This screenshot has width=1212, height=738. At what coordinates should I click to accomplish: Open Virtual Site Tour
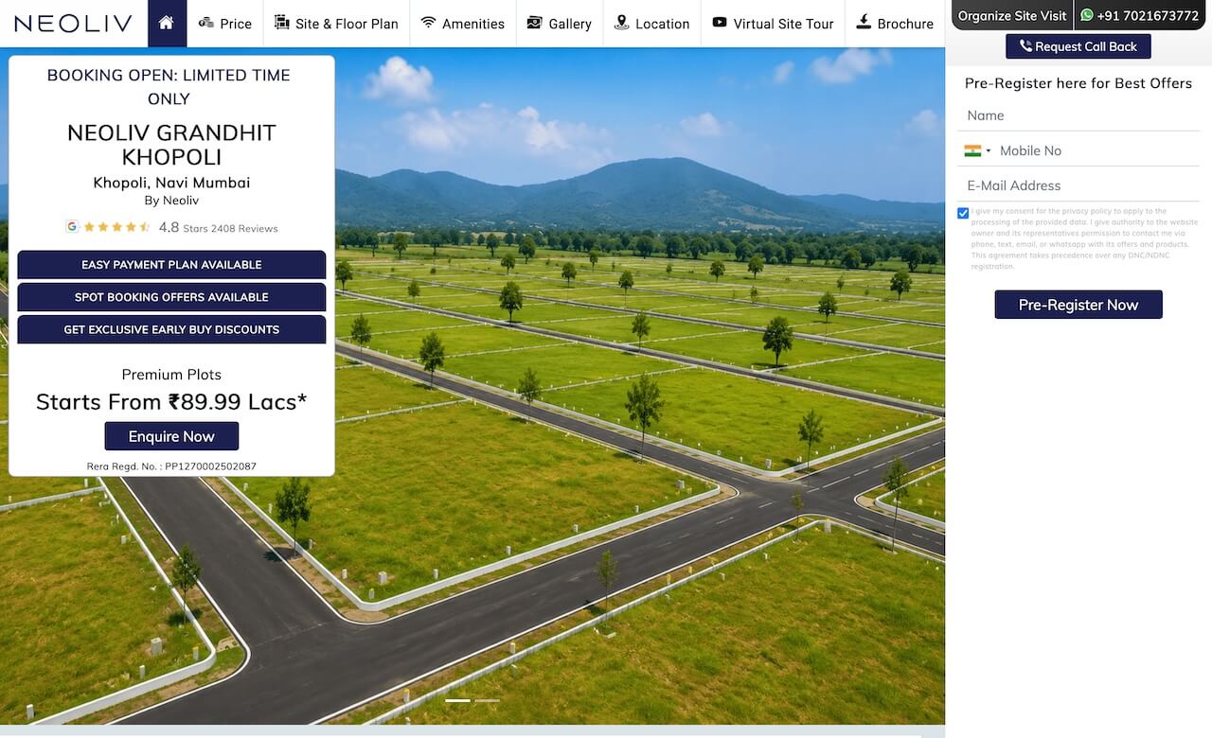pos(773,24)
